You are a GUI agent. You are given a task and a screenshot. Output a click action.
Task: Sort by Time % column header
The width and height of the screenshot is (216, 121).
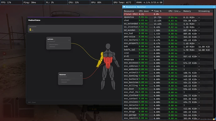pos(157,11)
